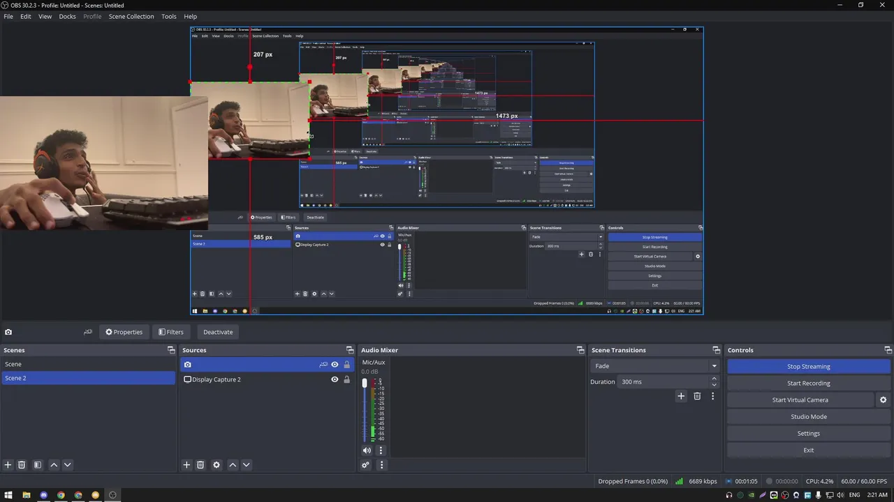
Task: Move source up with Sources up arrow
Action: [233, 465]
